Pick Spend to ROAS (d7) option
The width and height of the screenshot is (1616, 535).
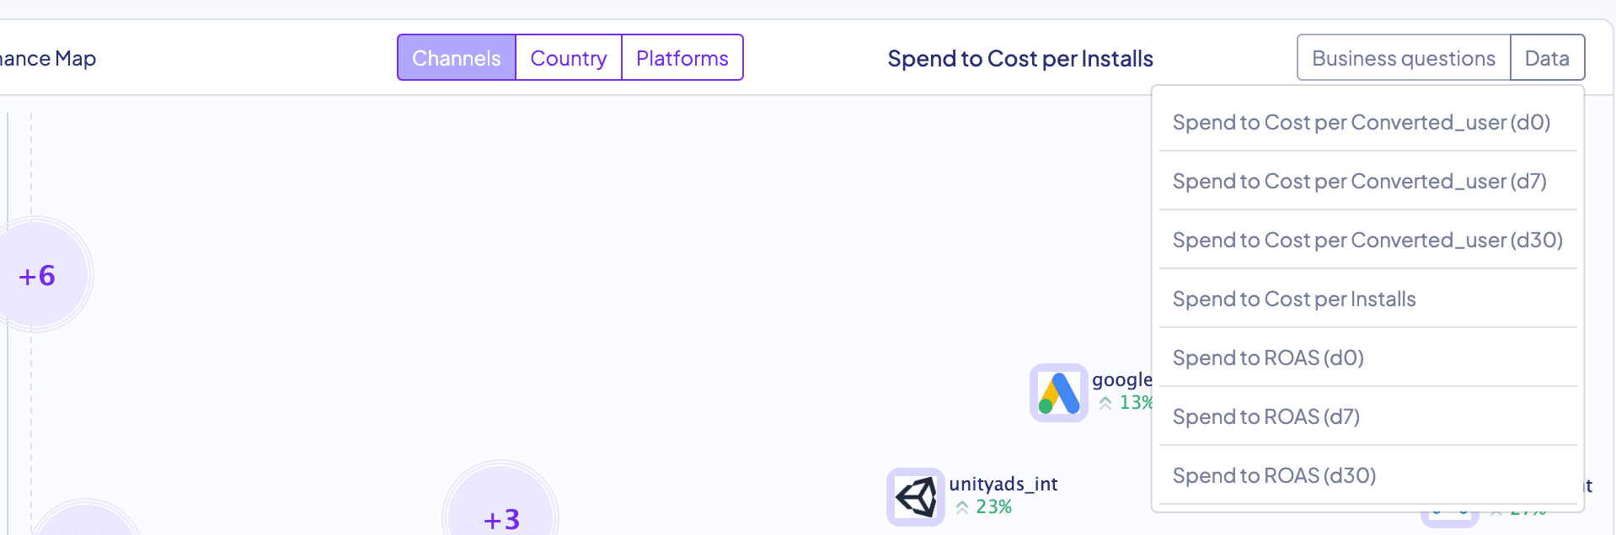click(x=1266, y=417)
